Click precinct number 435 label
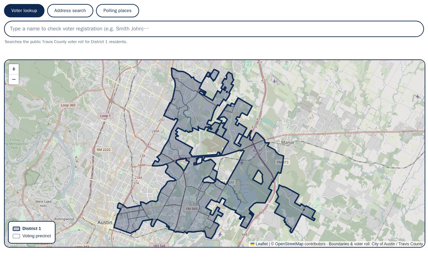428x267 pixels. [x=259, y=119]
